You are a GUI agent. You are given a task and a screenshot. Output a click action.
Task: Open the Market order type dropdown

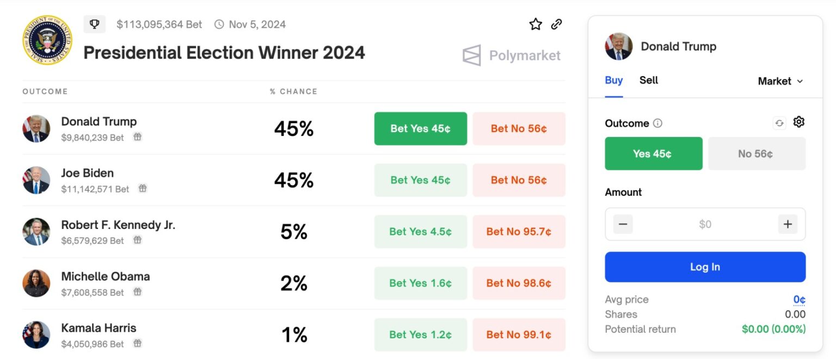coord(780,81)
